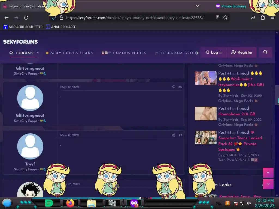Open the site search icon
The width and height of the screenshot is (279, 209).
[x=265, y=52]
